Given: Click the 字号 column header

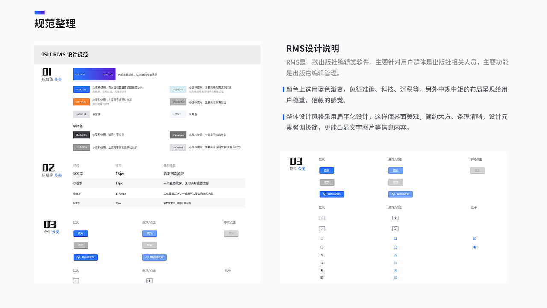Looking at the screenshot, I should point(119,166).
